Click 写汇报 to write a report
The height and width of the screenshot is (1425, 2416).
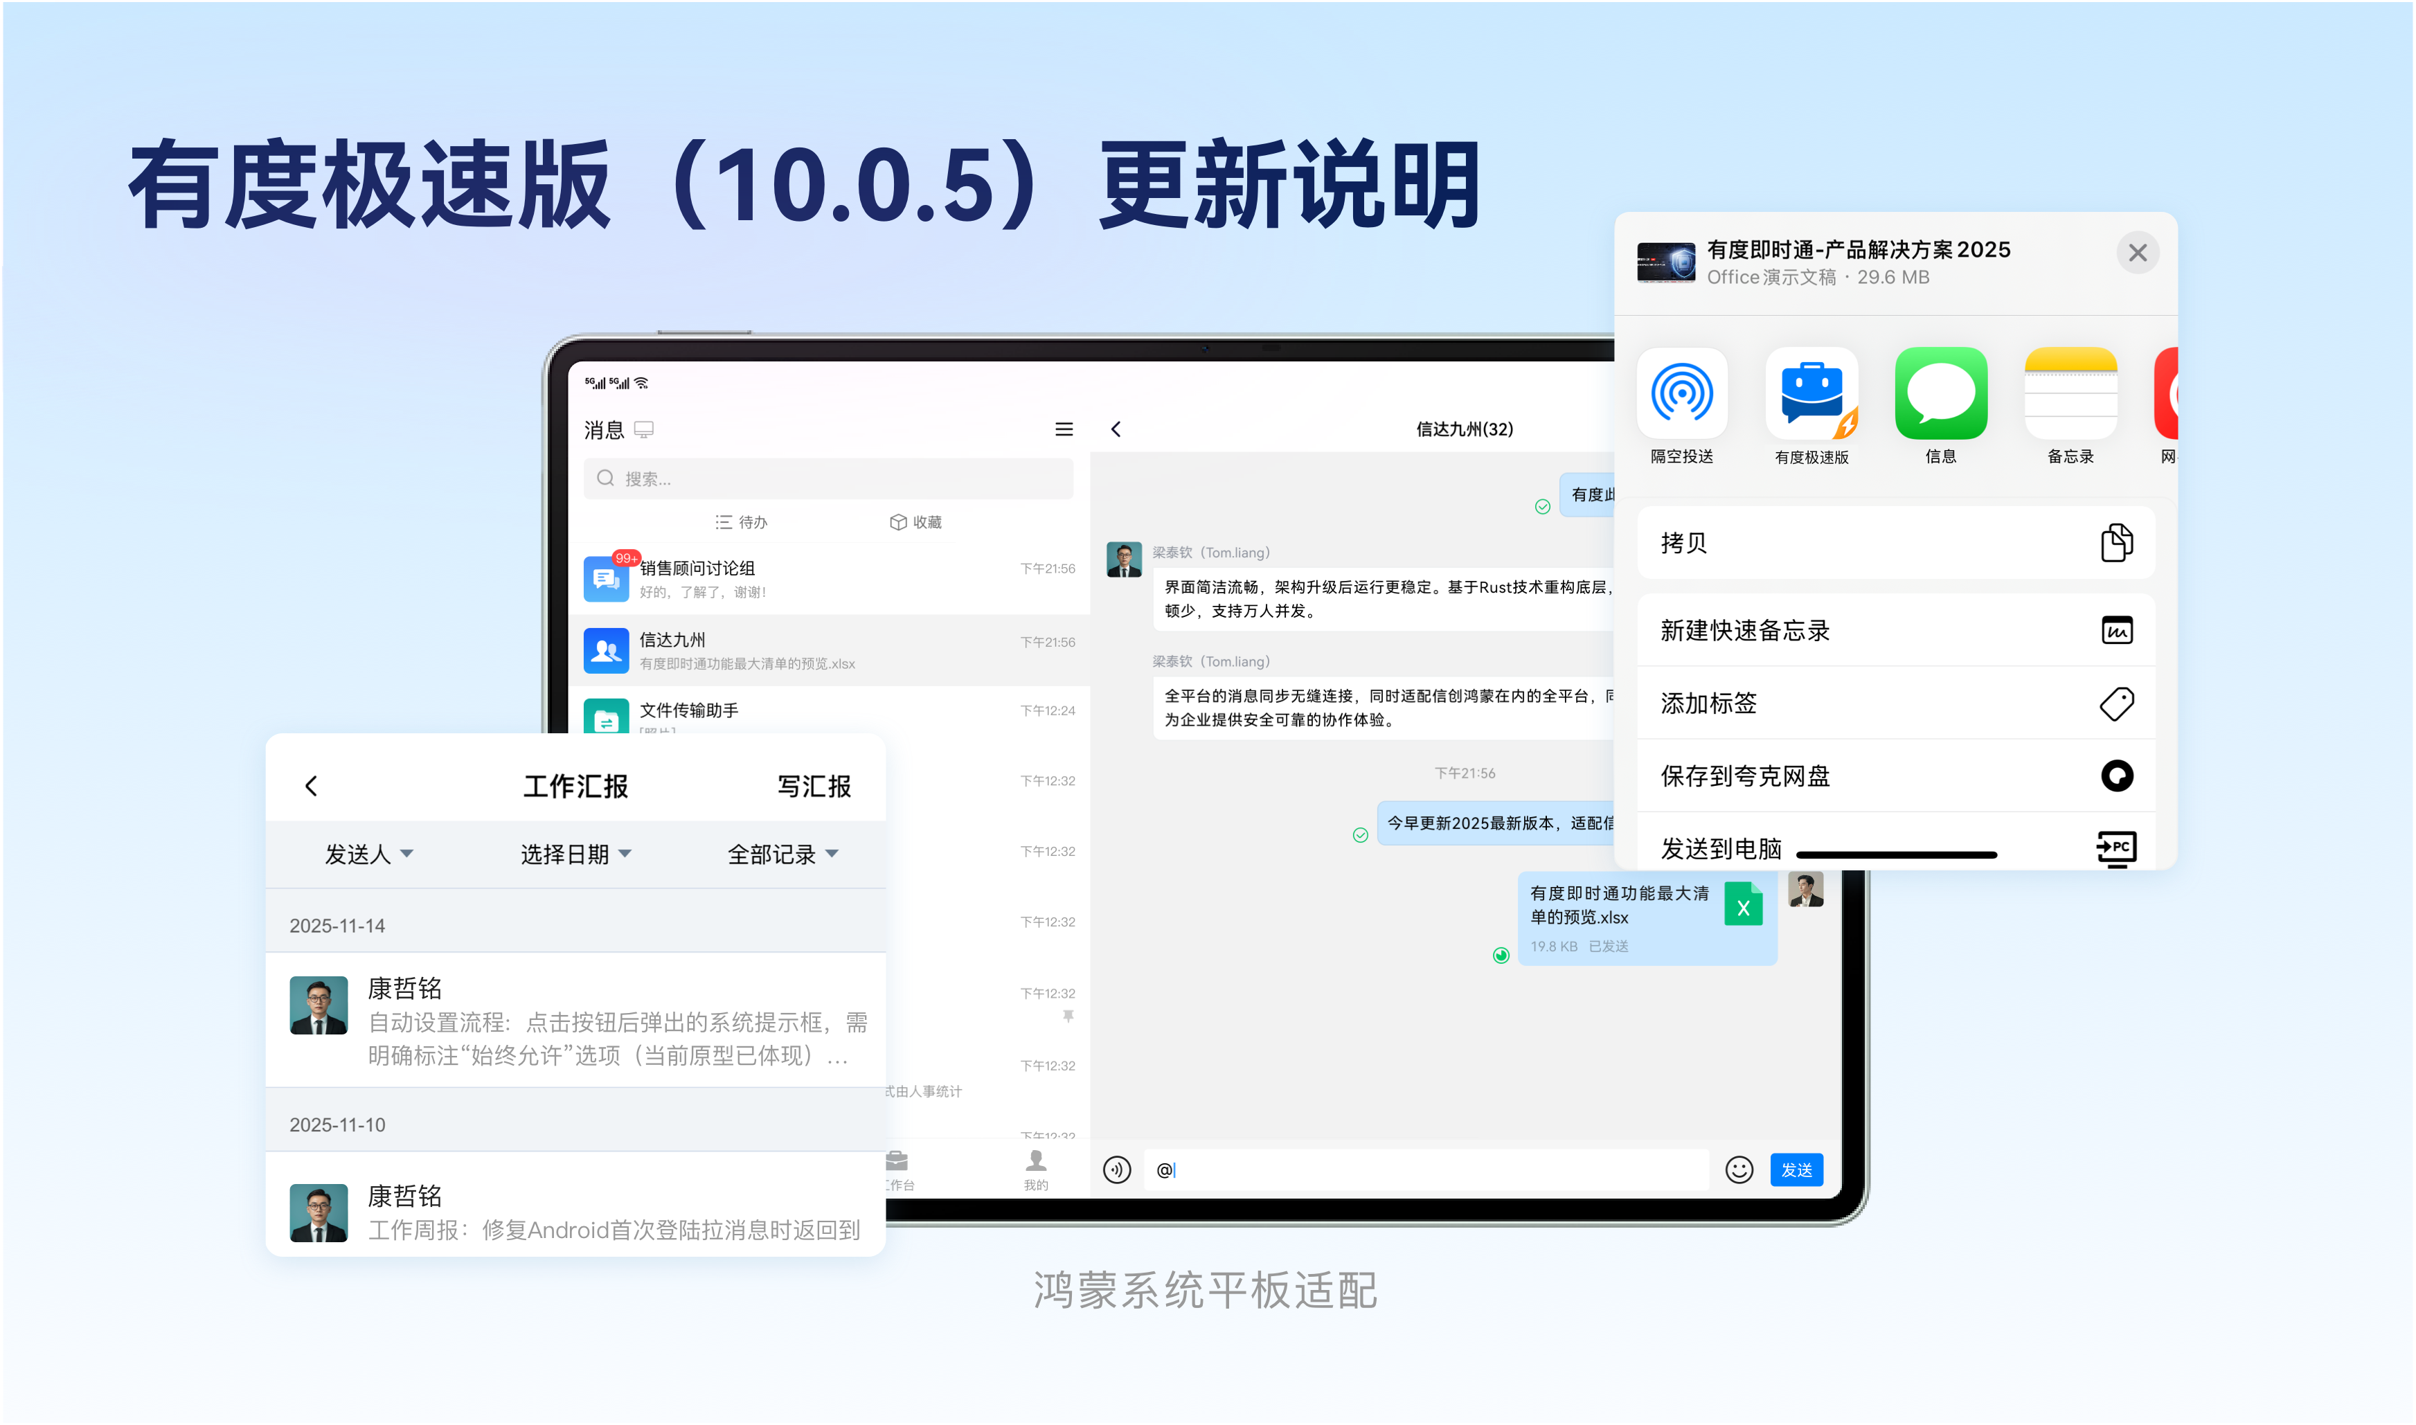click(814, 787)
